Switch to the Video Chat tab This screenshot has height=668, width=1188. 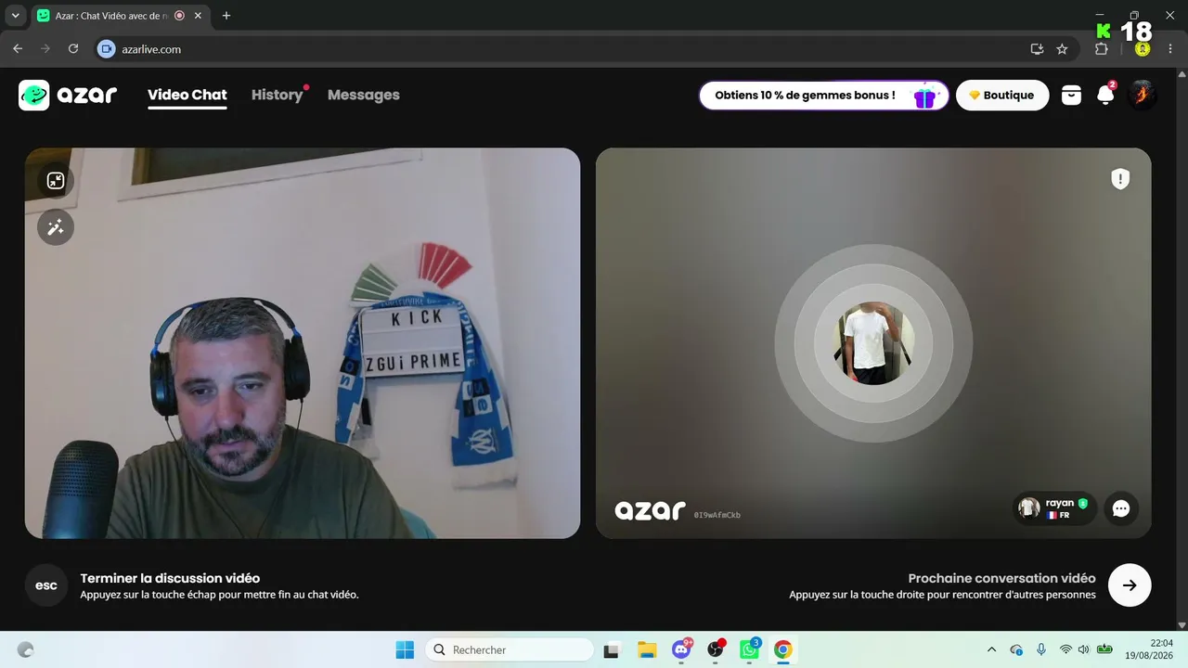point(187,95)
